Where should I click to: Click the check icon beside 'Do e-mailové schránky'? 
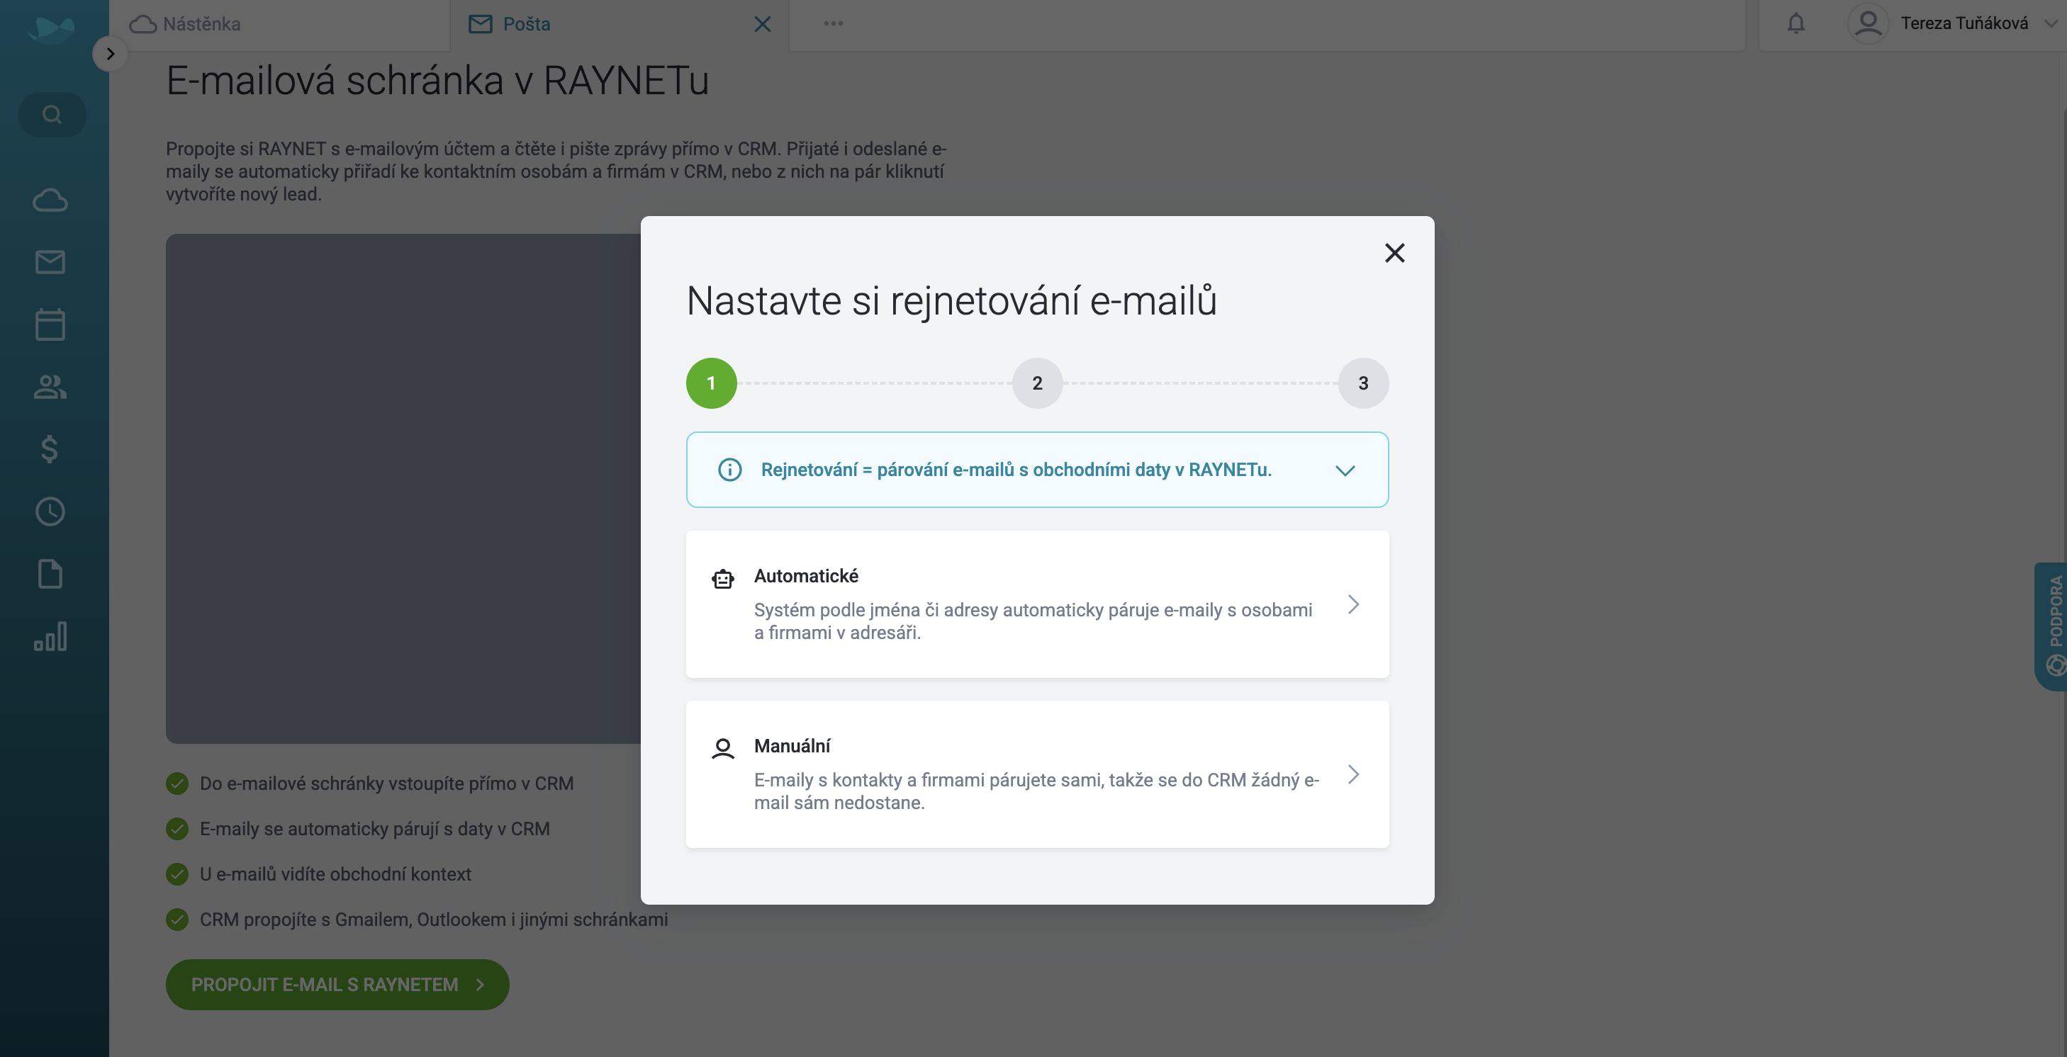[177, 784]
